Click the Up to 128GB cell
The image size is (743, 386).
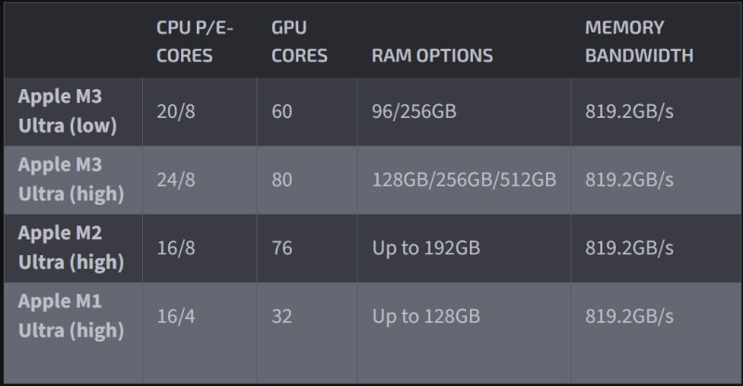click(x=425, y=316)
